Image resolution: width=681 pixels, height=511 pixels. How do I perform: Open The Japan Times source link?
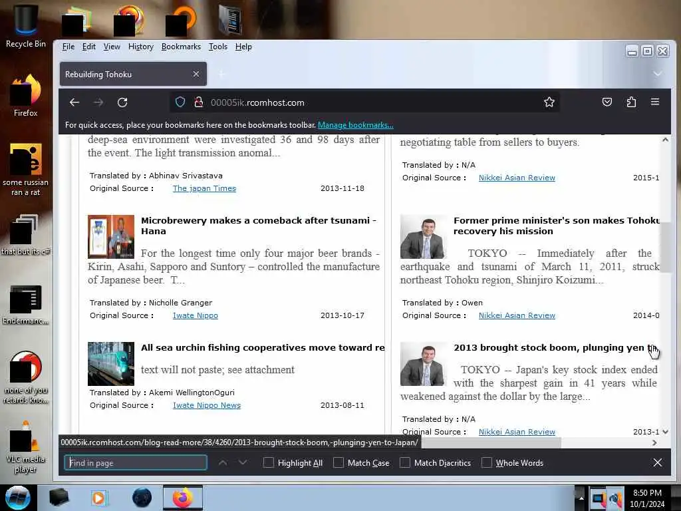[x=204, y=188]
